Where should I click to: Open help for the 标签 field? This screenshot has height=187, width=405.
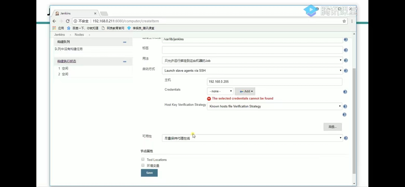click(x=346, y=50)
